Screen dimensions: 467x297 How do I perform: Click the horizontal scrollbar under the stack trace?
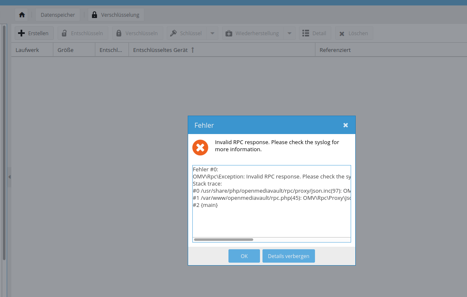tap(223, 239)
